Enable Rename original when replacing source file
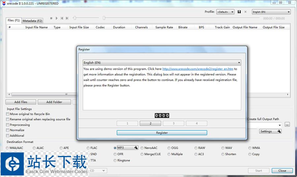297x177 pixels. [8, 119]
